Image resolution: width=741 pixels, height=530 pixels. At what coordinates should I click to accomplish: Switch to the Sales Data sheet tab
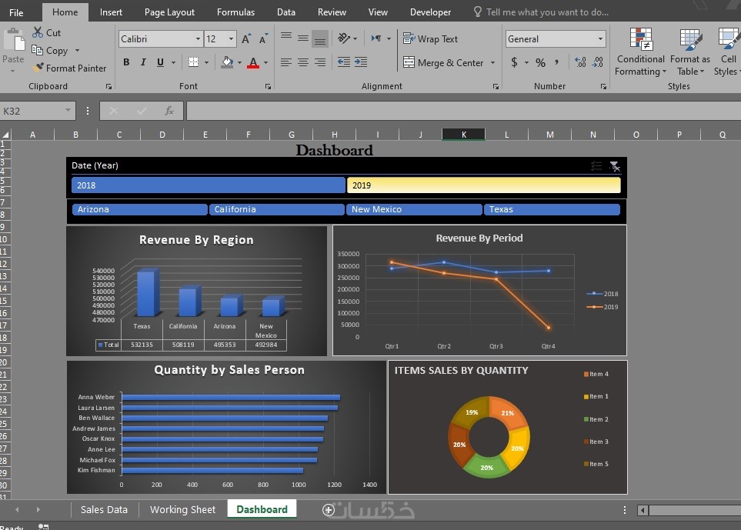pyautogui.click(x=104, y=509)
